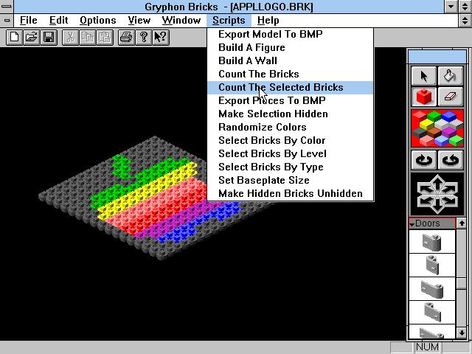Close the open Scripts menu
Screen dimensions: 472x354
pyautogui.click(x=229, y=21)
